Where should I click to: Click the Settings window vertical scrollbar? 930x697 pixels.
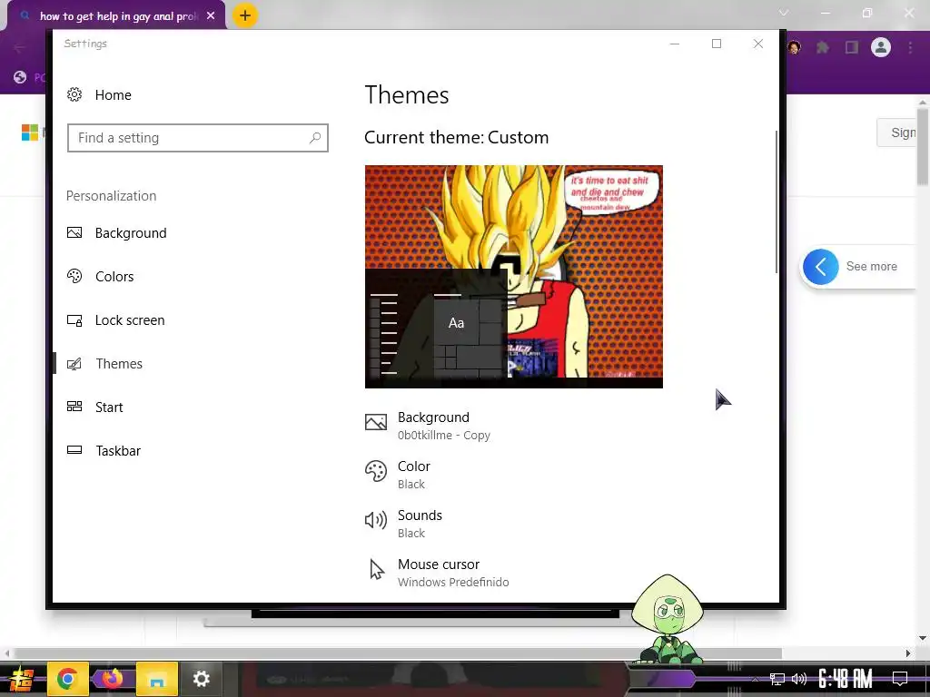776,201
